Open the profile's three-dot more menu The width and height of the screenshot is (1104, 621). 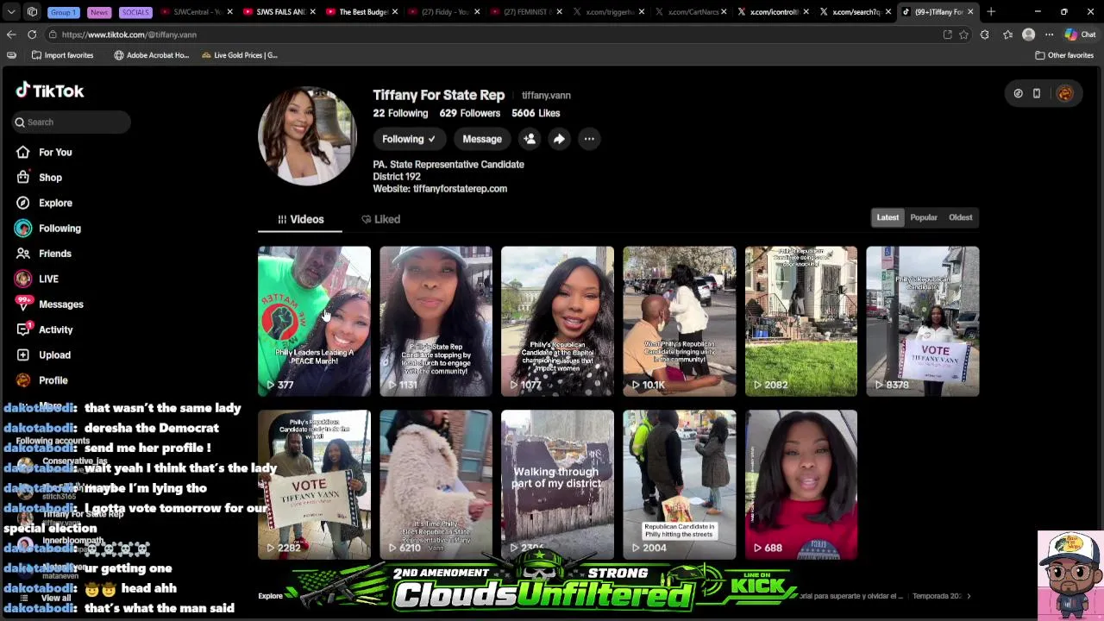pyautogui.click(x=588, y=139)
